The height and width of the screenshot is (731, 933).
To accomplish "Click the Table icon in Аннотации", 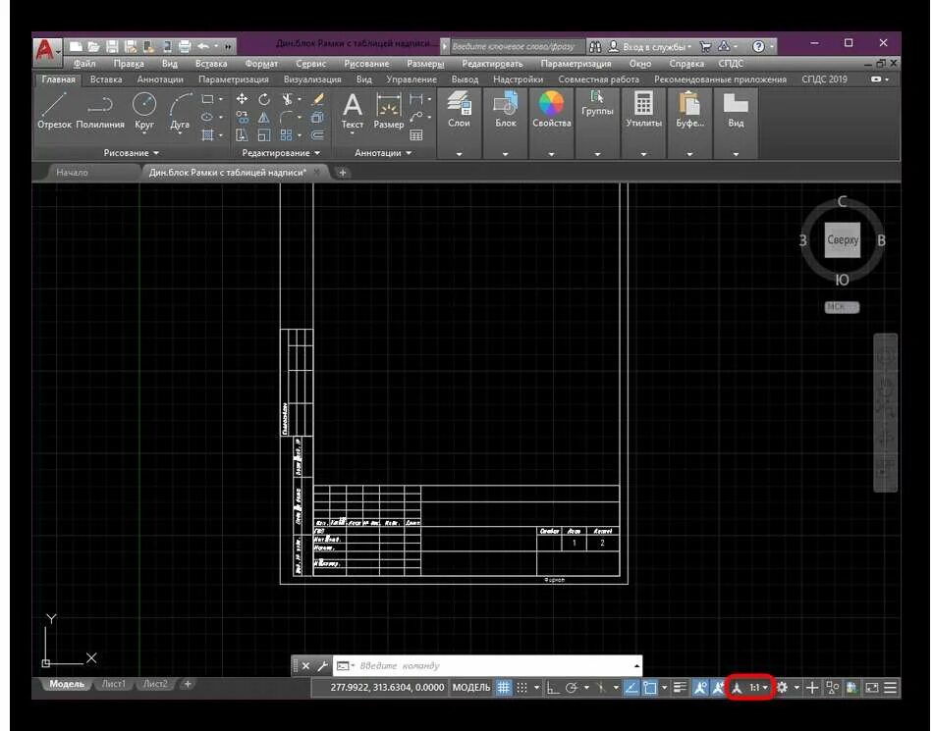I will click(416, 135).
